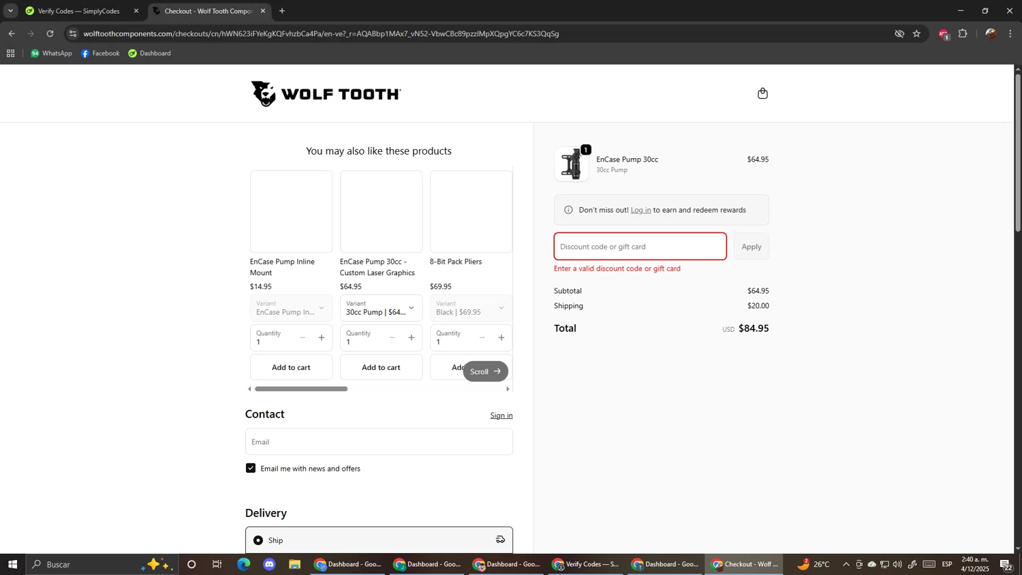Focus the discount code or gift card field

click(640, 247)
